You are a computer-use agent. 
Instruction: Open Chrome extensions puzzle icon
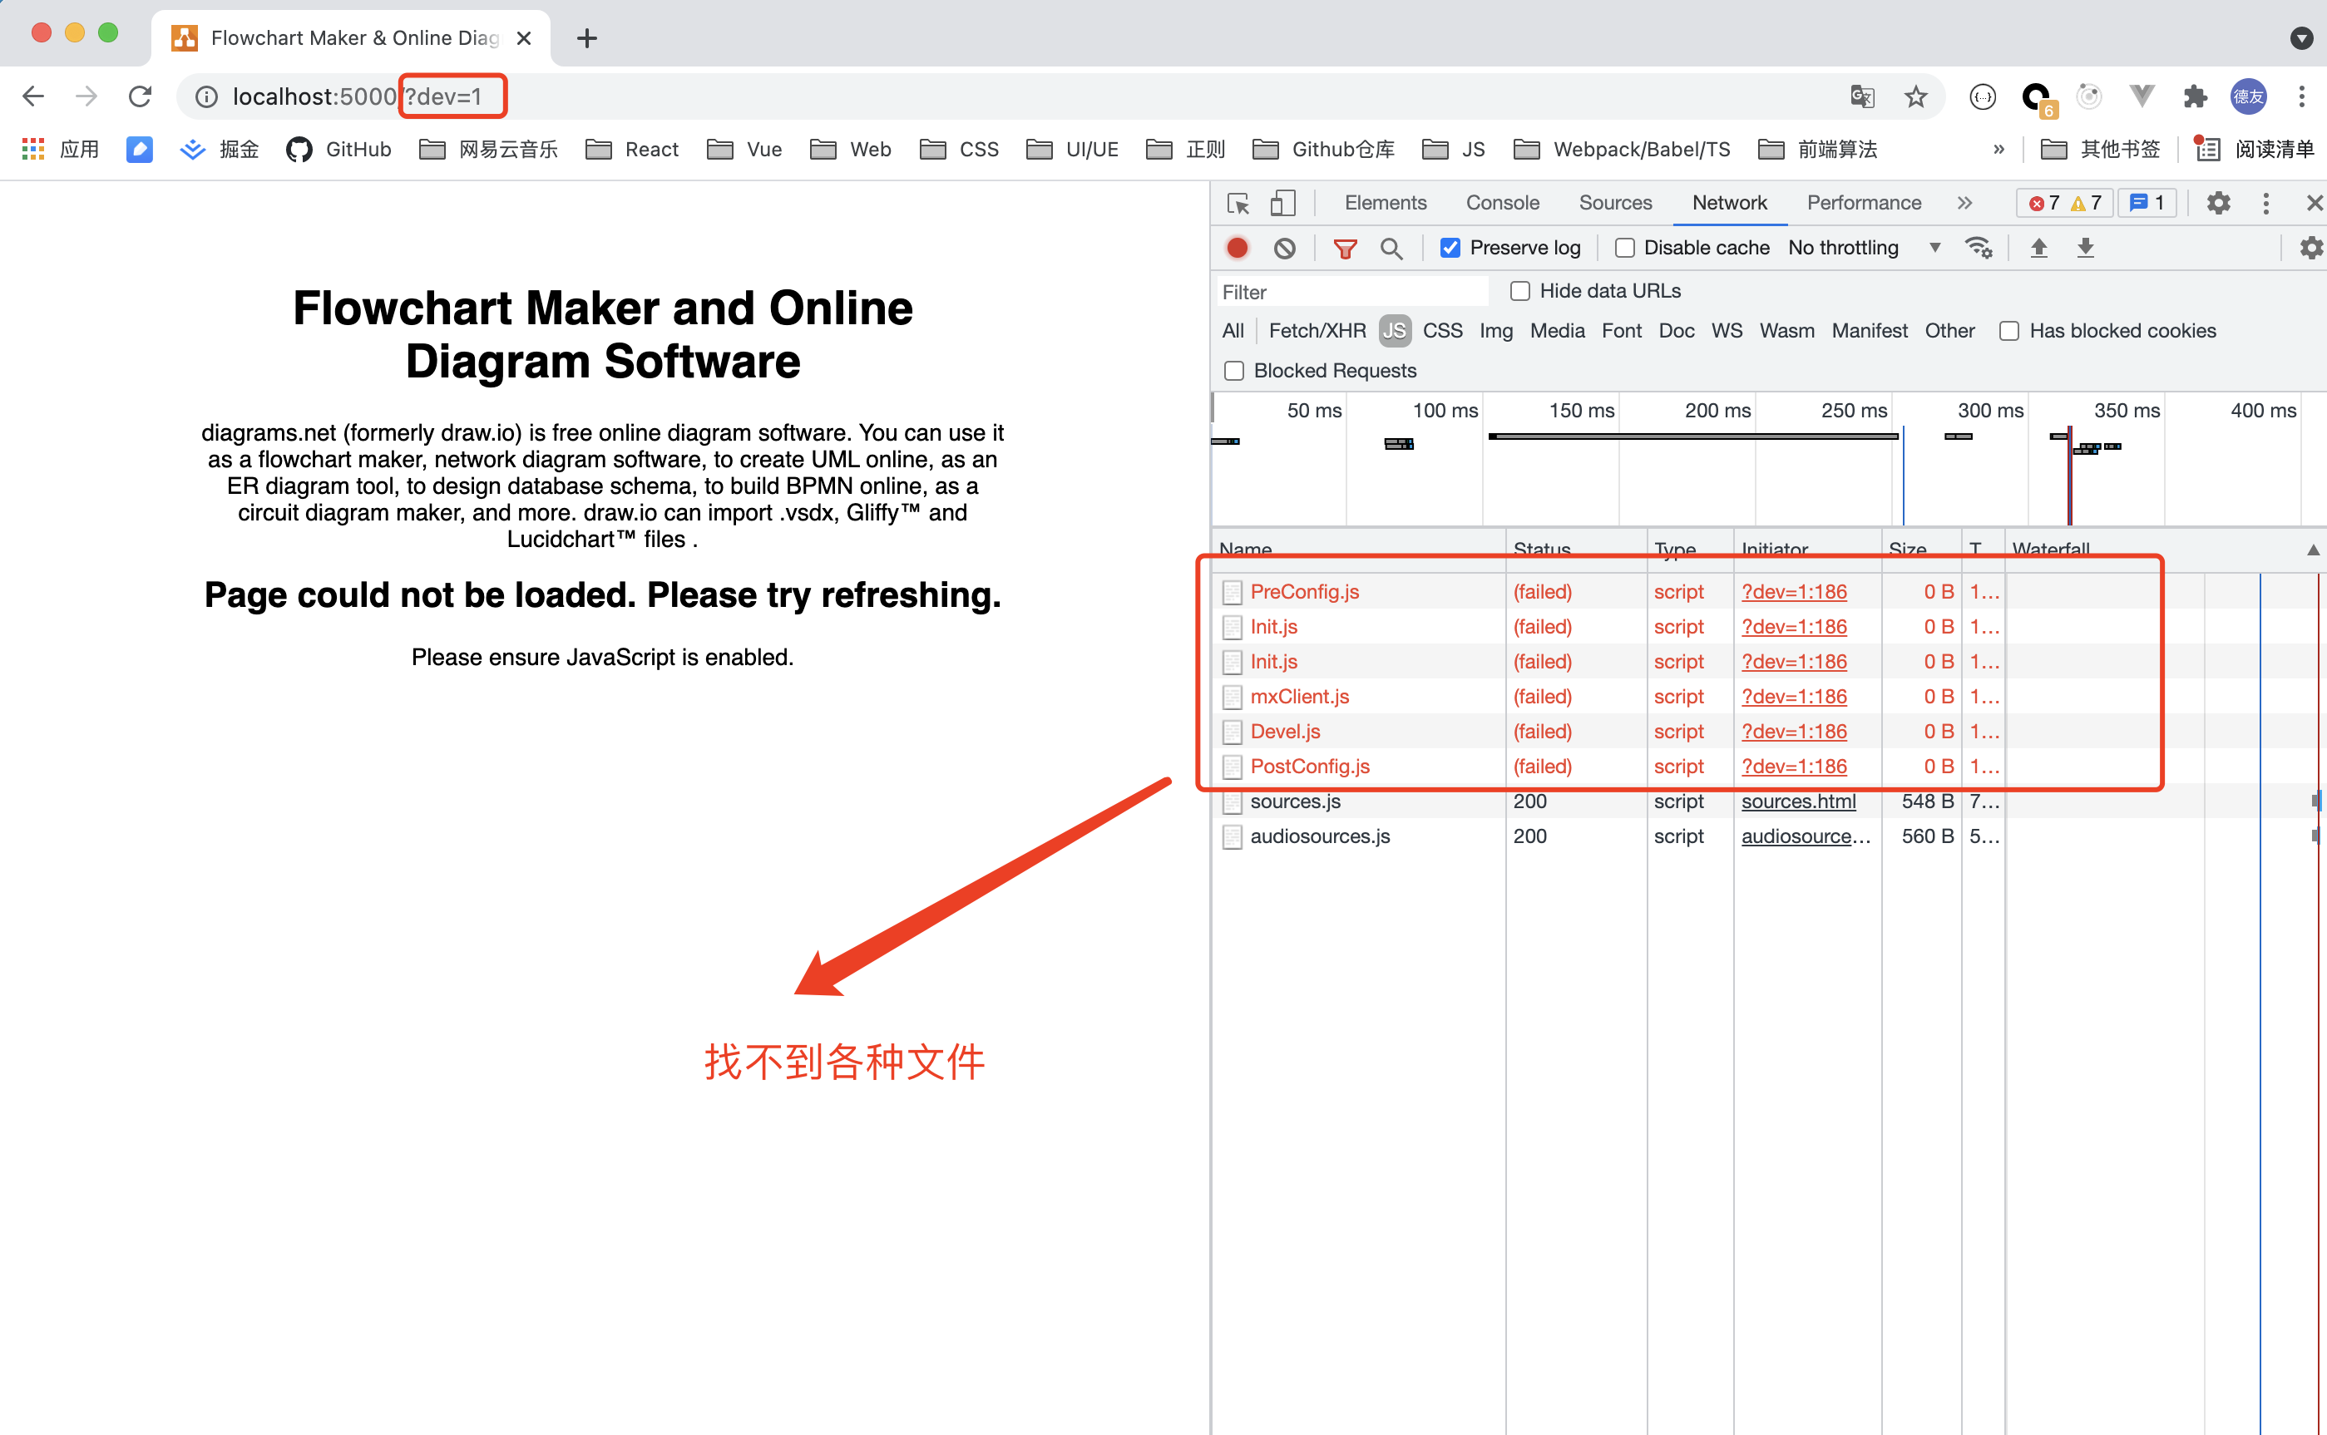click(x=2195, y=96)
